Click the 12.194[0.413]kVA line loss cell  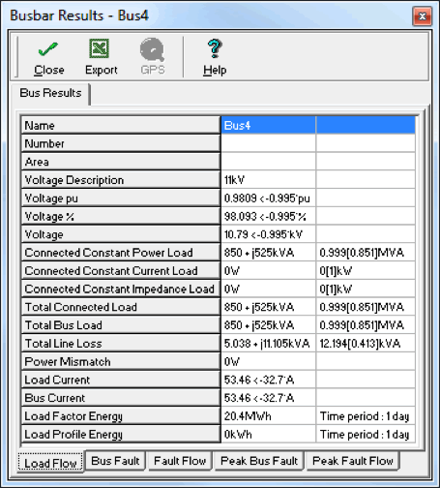tap(366, 343)
